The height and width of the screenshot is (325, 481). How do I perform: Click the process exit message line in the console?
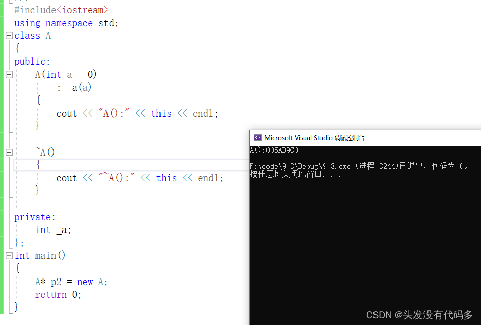359,166
